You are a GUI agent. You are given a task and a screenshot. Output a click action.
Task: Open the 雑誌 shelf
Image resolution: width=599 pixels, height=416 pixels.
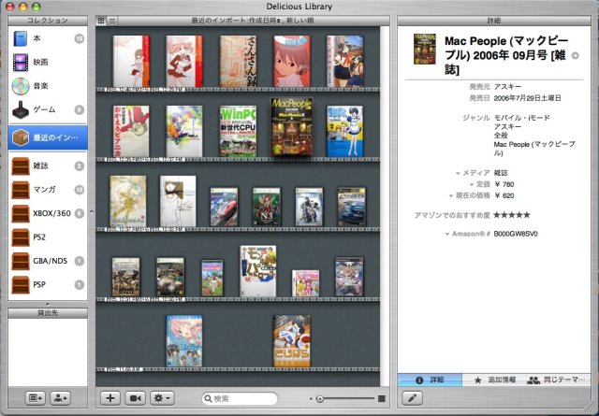click(x=48, y=166)
